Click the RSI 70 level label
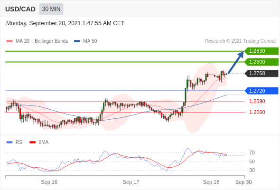 [252, 152]
